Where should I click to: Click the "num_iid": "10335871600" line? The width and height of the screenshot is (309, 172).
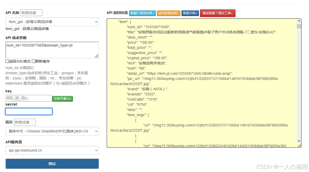pos(148,27)
